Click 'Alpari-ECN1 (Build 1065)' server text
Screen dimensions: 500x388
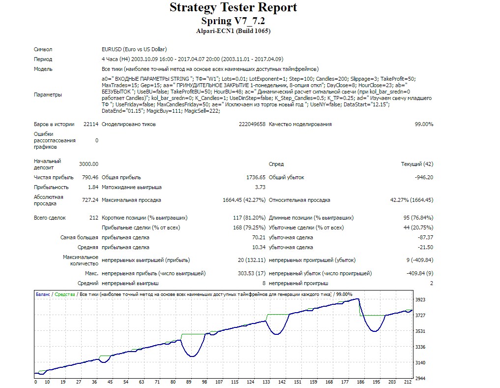pyautogui.click(x=233, y=31)
